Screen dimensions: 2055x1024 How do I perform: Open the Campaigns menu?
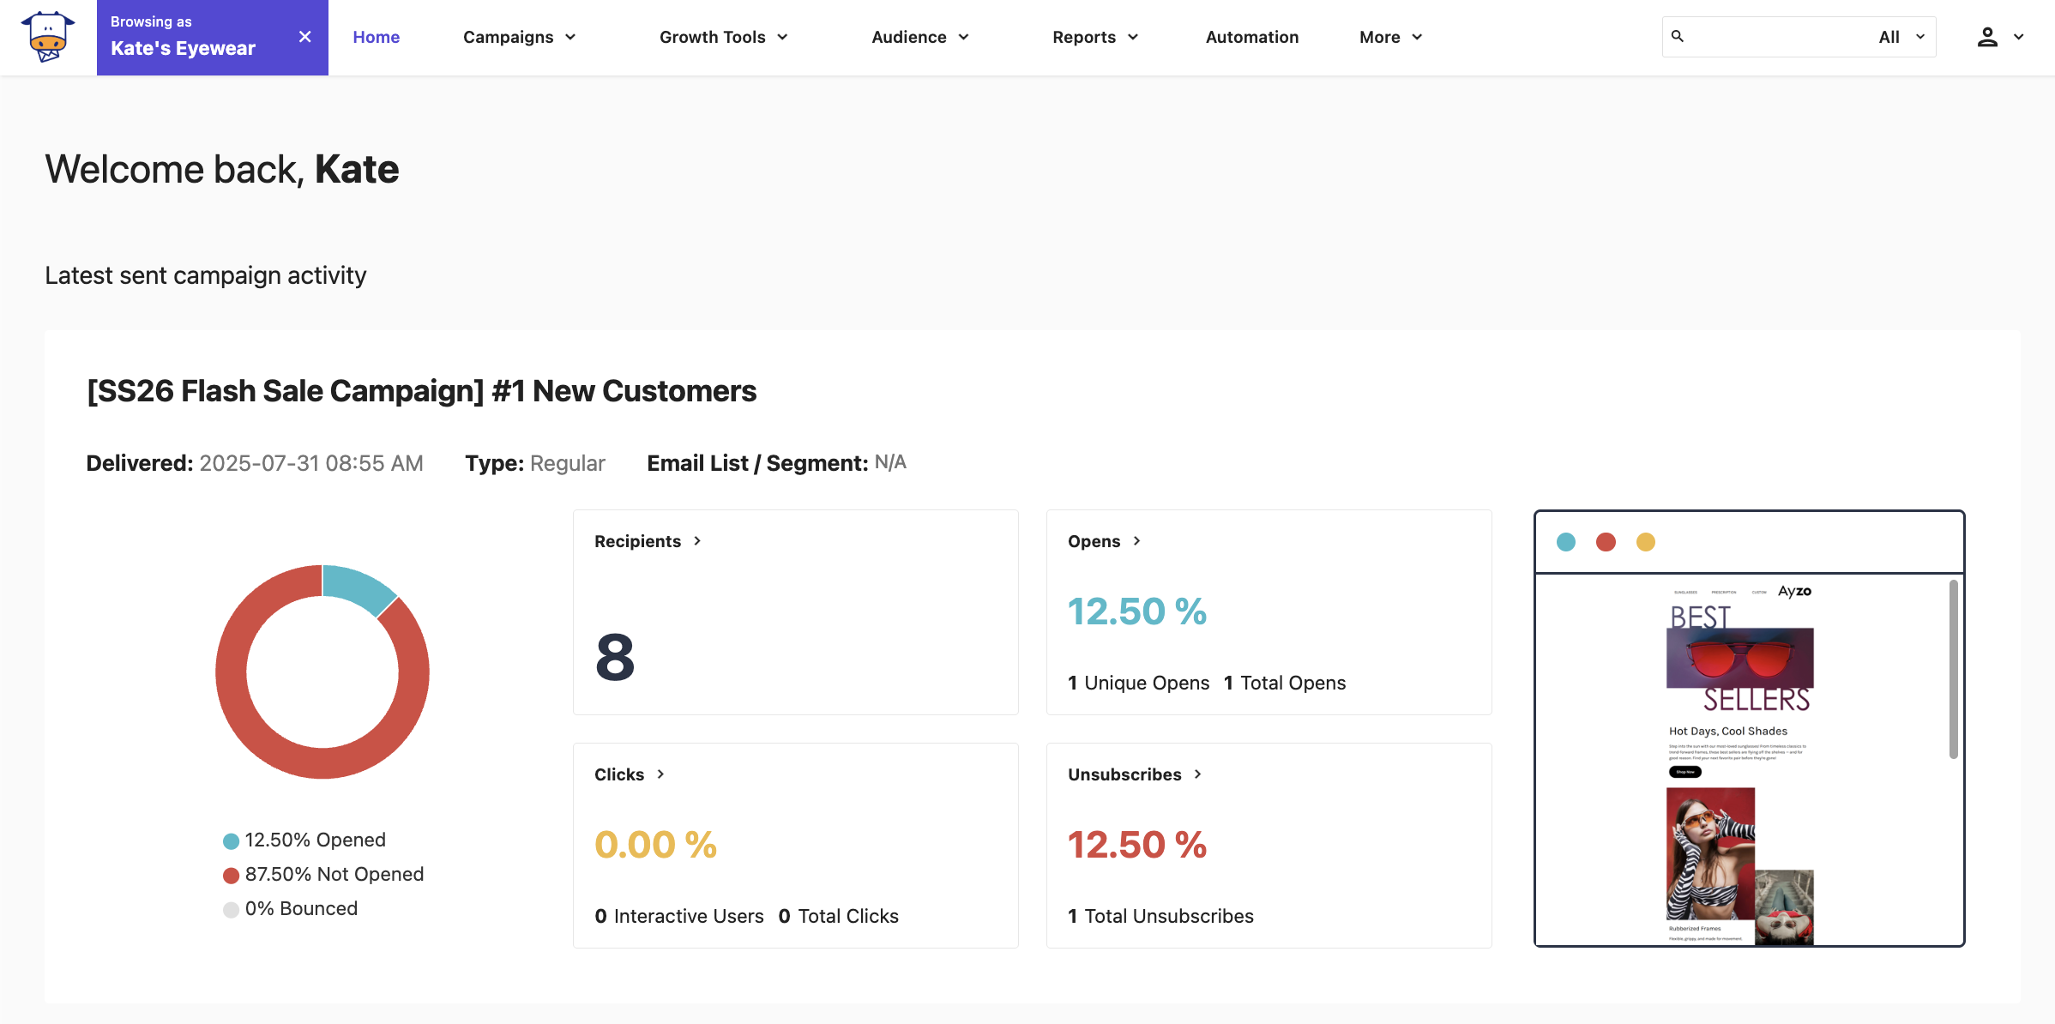(x=519, y=37)
